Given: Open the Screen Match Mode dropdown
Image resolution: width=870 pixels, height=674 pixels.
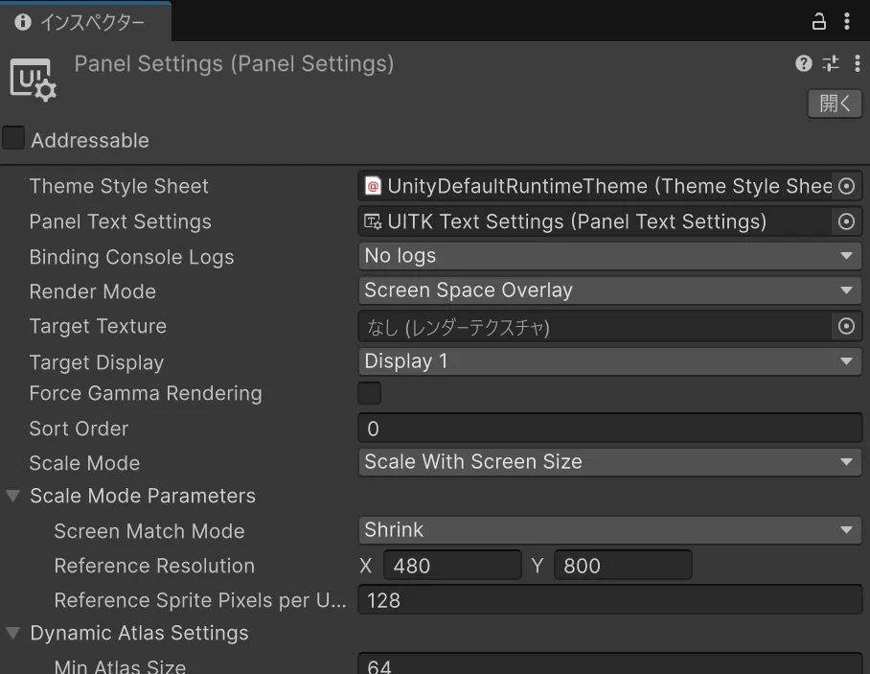Looking at the screenshot, I should 609,530.
